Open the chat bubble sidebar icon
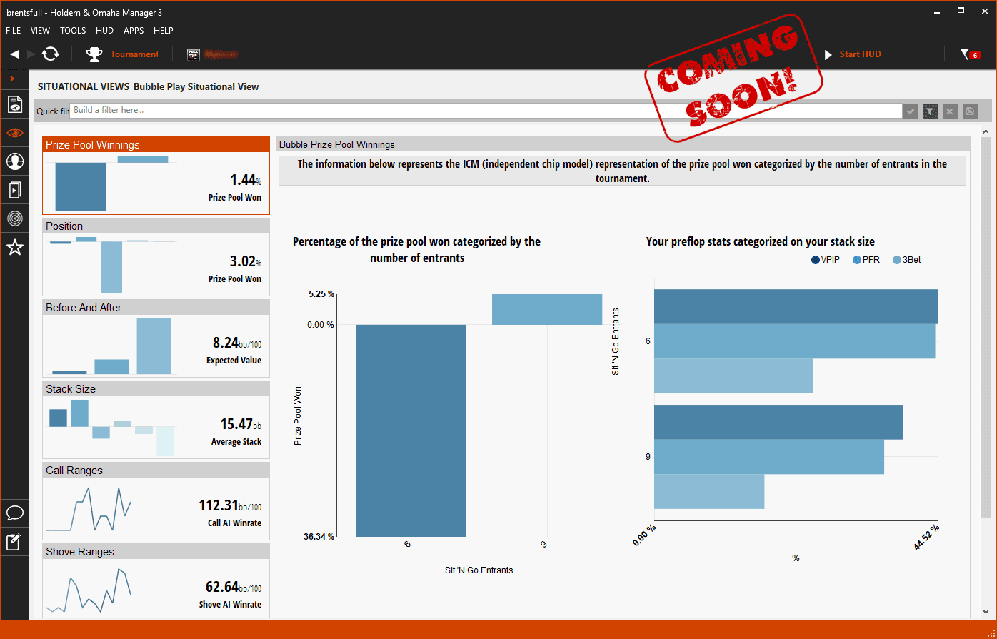997x639 pixels. [x=14, y=513]
